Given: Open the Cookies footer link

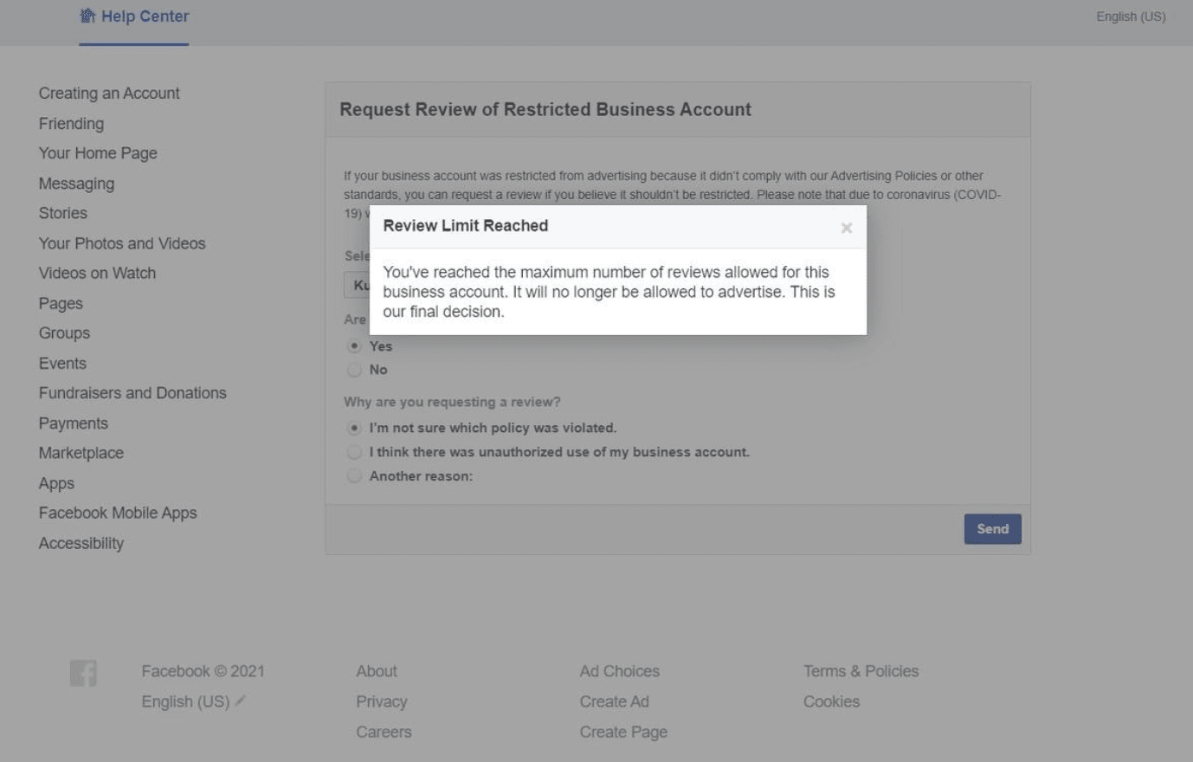Looking at the screenshot, I should pyautogui.click(x=831, y=701).
